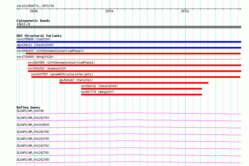
Task: Click the magenta intron line of NM_001003809
Action: point(129,127)
